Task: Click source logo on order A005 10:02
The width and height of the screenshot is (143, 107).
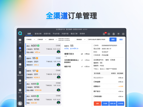Action: coord(59,103)
